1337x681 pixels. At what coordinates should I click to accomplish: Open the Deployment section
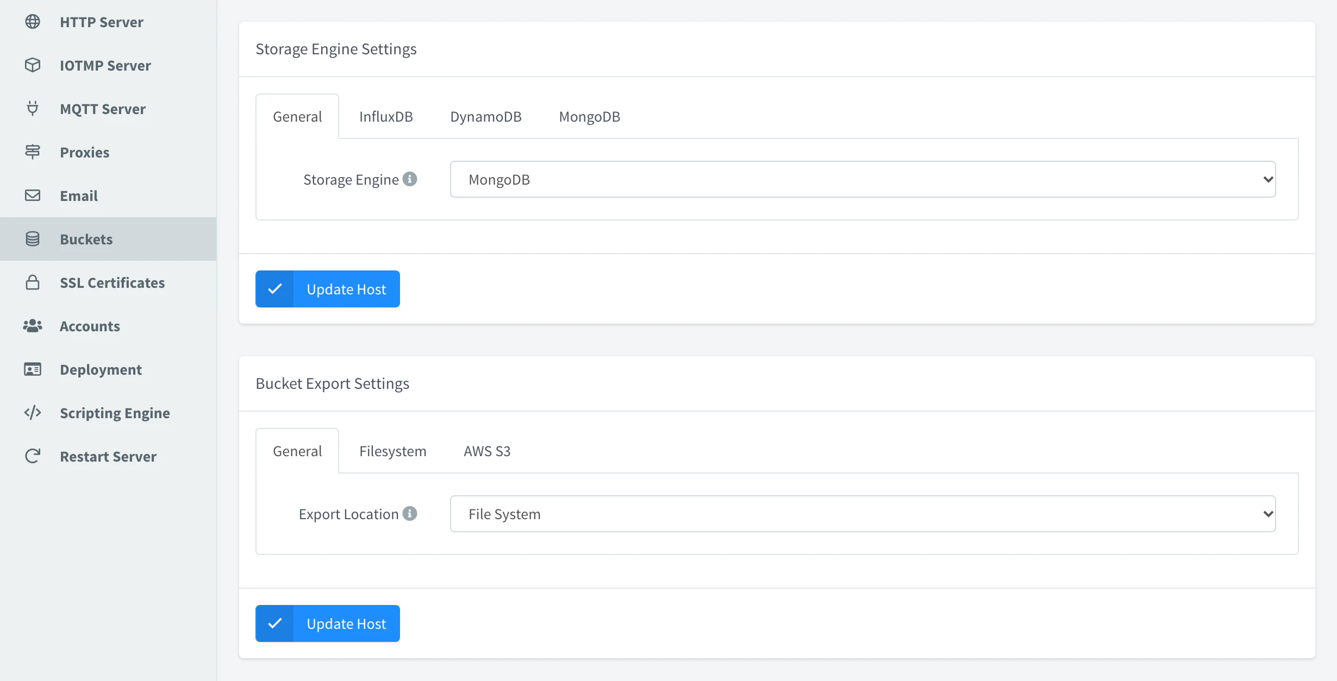(x=108, y=369)
